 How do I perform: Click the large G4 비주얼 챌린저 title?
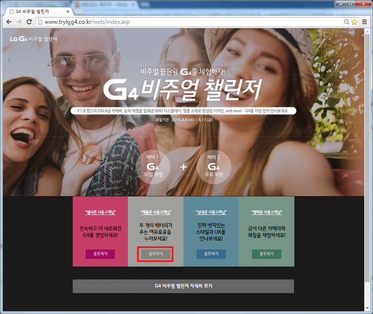pos(183,89)
